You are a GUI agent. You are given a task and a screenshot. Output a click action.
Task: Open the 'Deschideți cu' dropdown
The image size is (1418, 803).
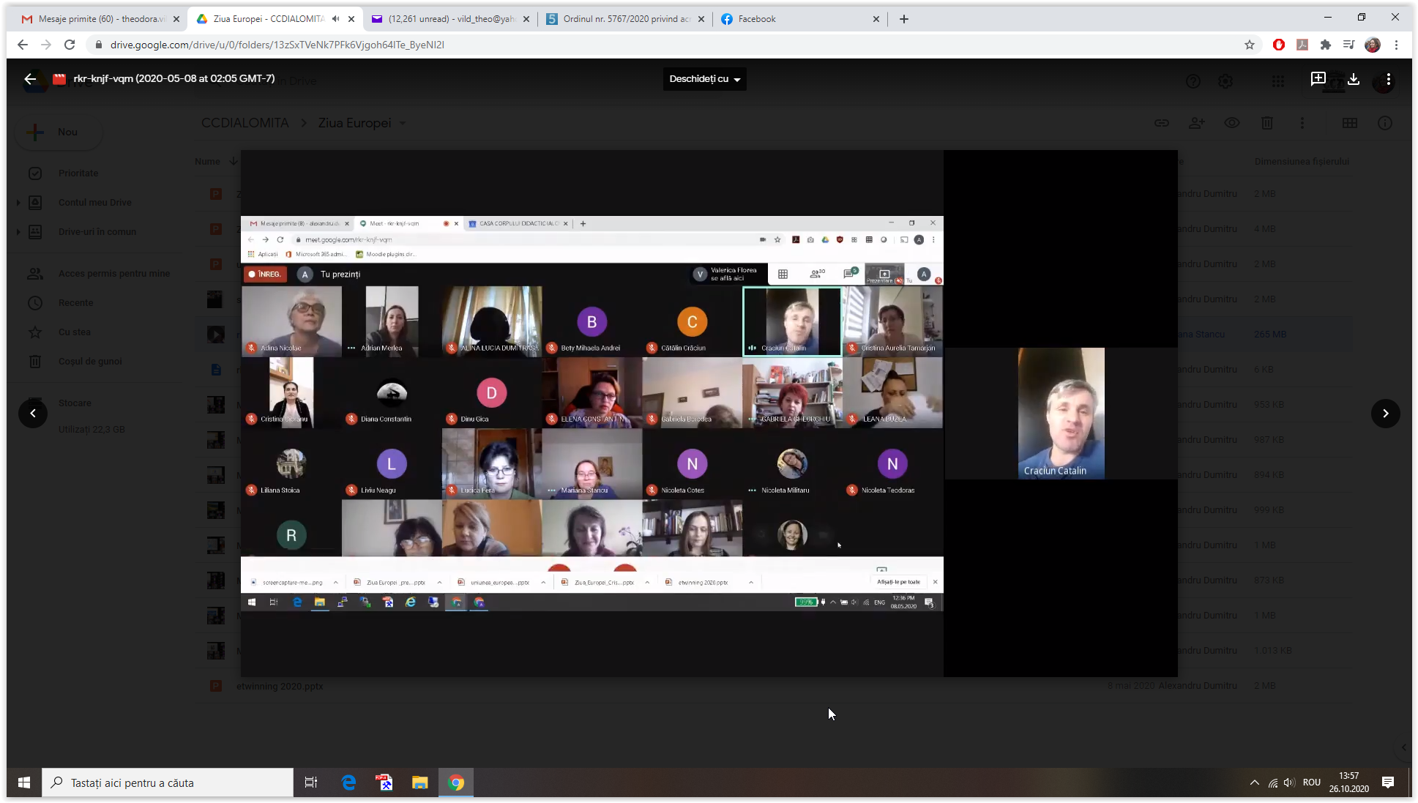[704, 79]
